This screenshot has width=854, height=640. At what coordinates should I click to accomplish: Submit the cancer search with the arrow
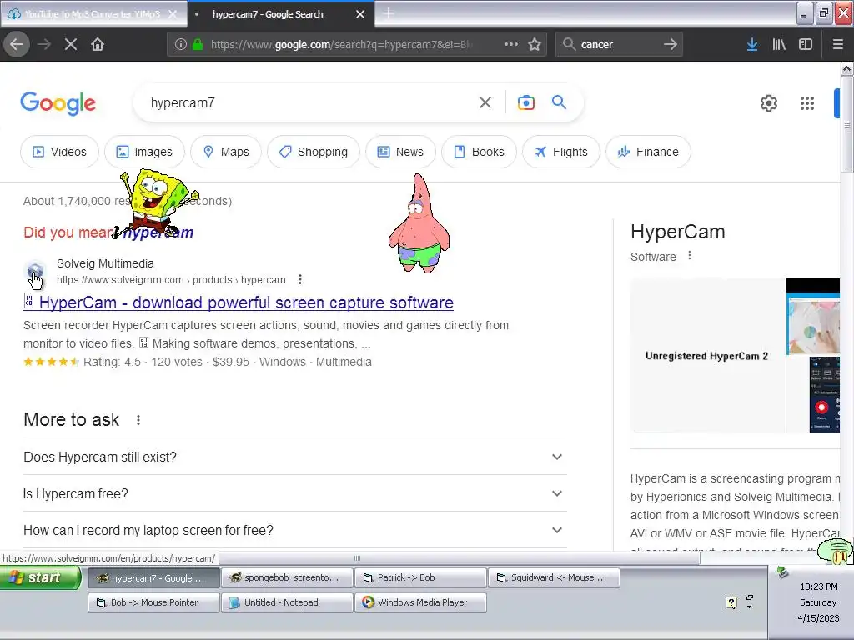[x=671, y=44]
